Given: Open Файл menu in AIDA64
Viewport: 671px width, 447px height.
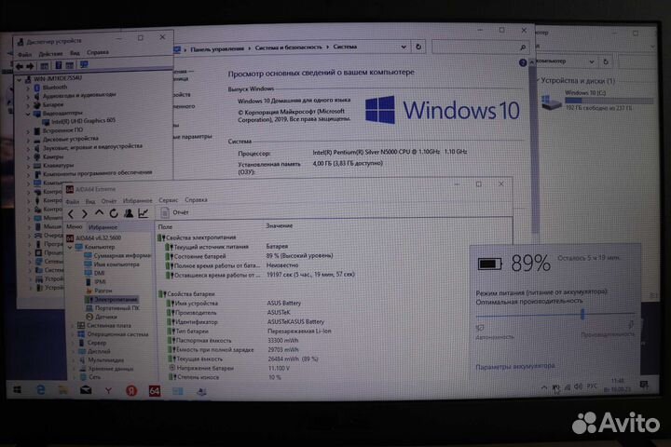Looking at the screenshot, I should (x=73, y=201).
